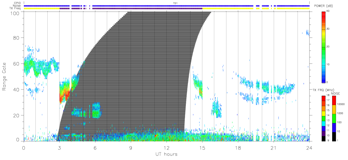Click the x-axis tick label 24

click(309, 148)
